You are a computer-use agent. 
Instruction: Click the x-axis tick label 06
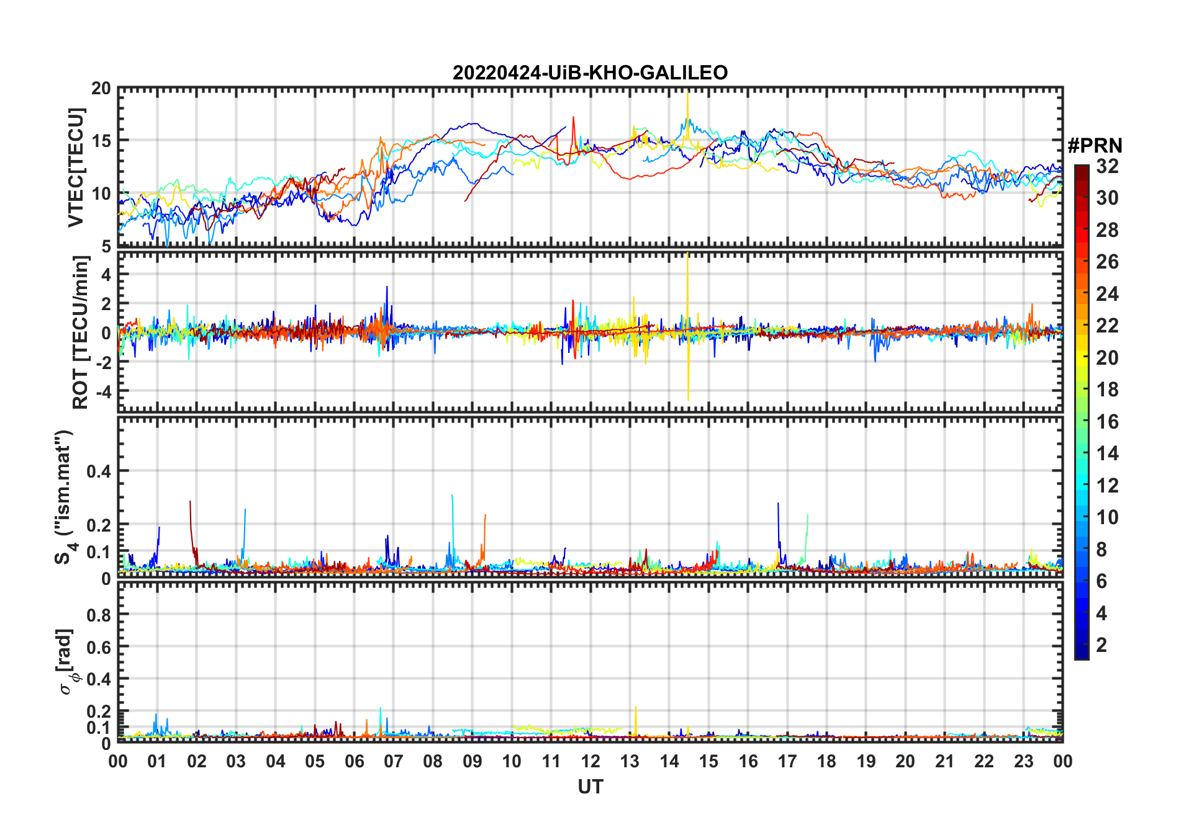click(355, 761)
